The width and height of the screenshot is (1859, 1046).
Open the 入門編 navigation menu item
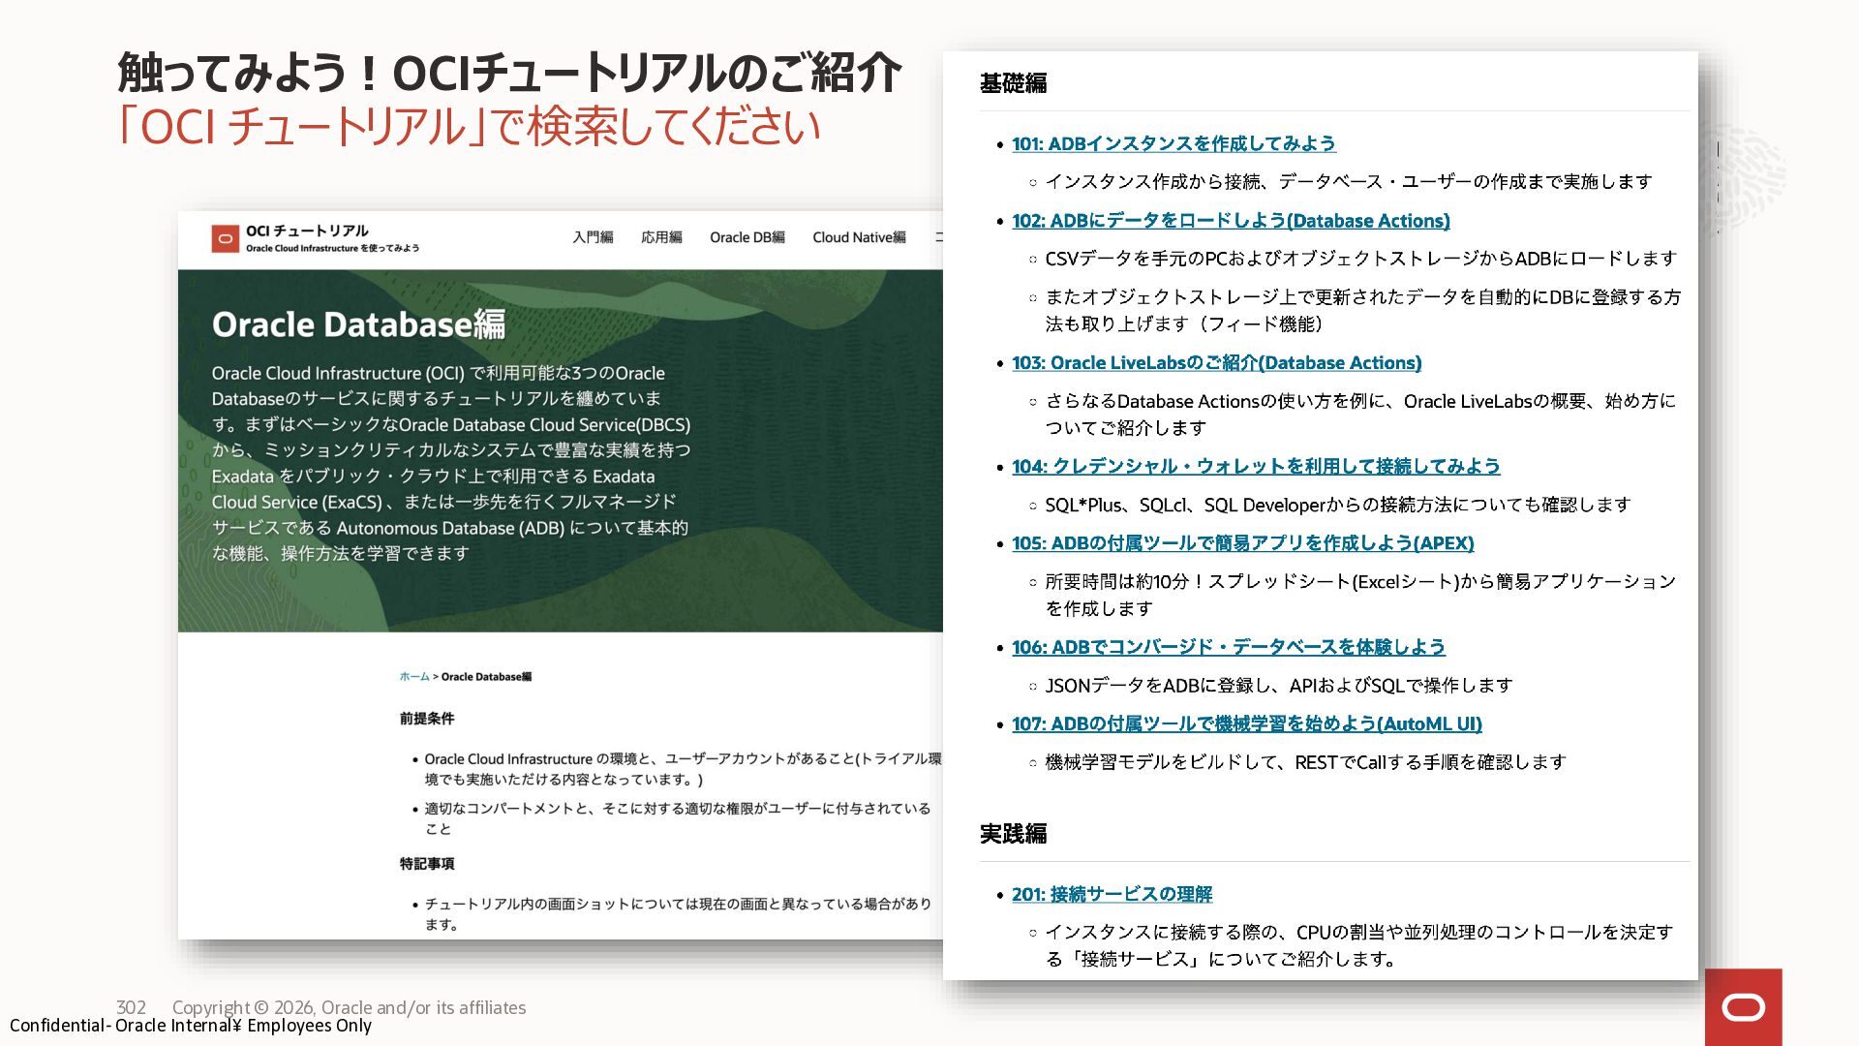tap(593, 237)
